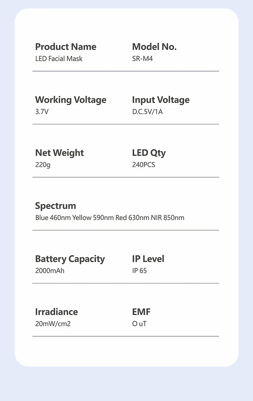Click the EMF heading
Screen dimensions: 253x401
pyautogui.click(x=141, y=312)
